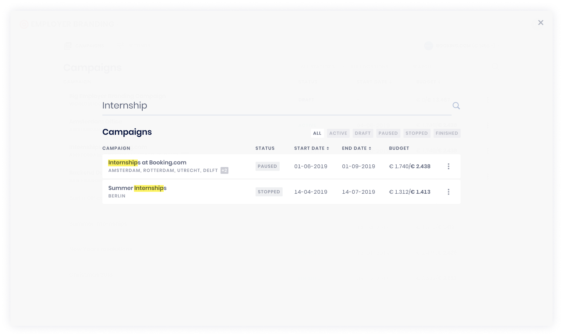This screenshot has width=563, height=336.
Task: Click the budget € 1.312/€ 1.413
Action: (410, 192)
